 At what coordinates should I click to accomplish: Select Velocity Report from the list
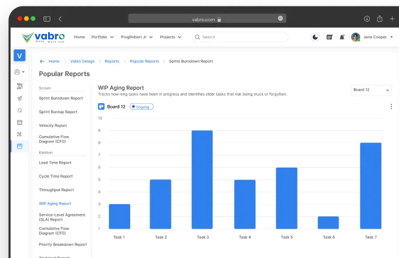(x=53, y=125)
